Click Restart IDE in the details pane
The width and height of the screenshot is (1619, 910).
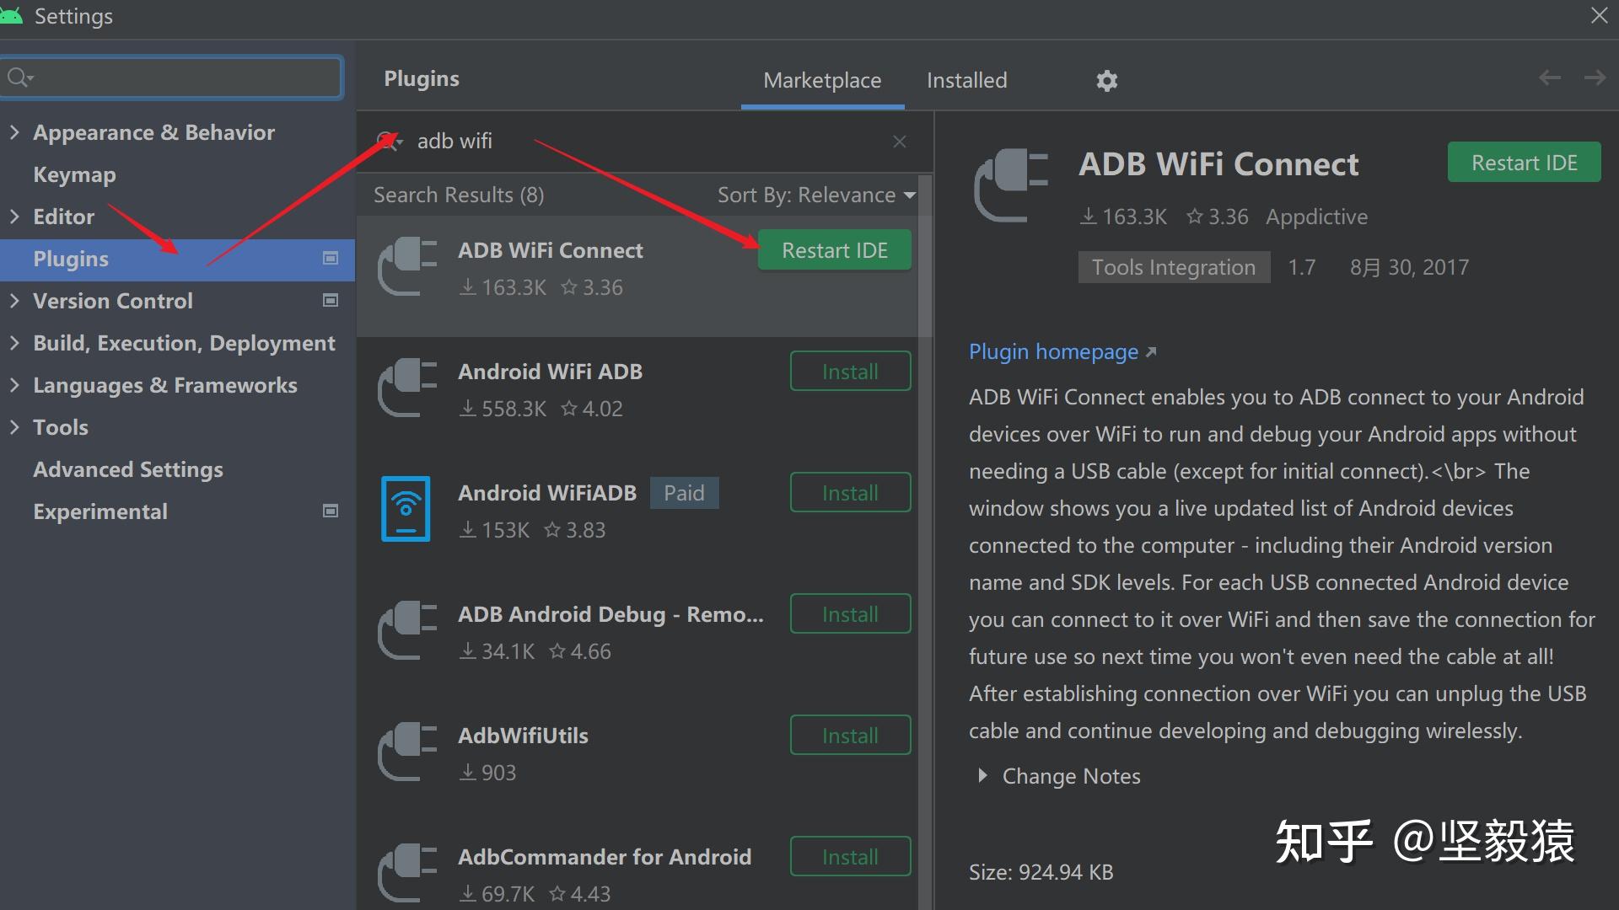click(x=1524, y=163)
